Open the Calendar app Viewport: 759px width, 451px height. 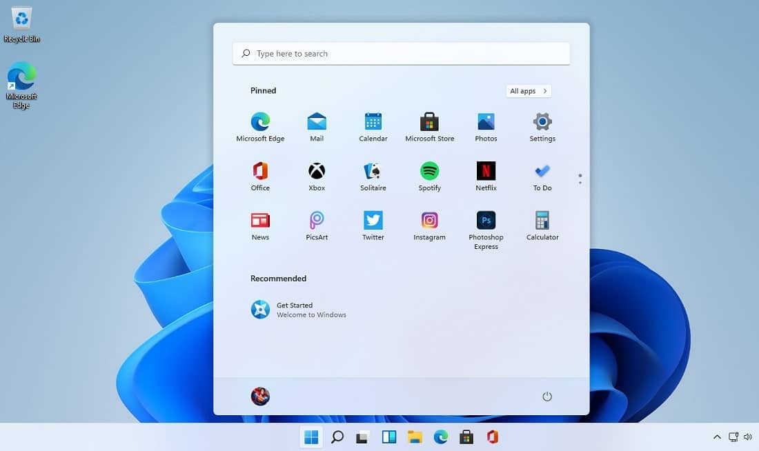(373, 128)
